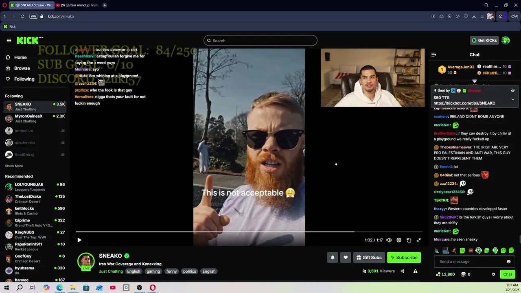The height and width of the screenshot is (293, 521).
Task: Insert the angry orange emote from quick bar
Action: pos(471,251)
